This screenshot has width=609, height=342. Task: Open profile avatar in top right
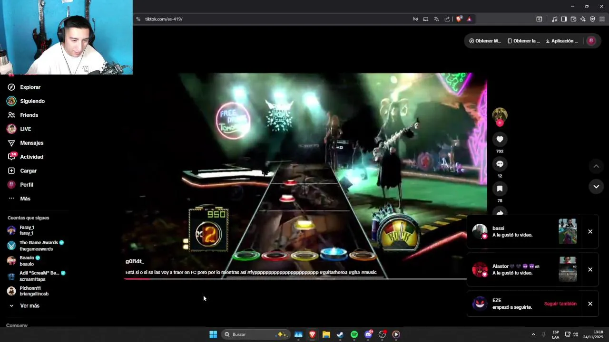pos(591,41)
